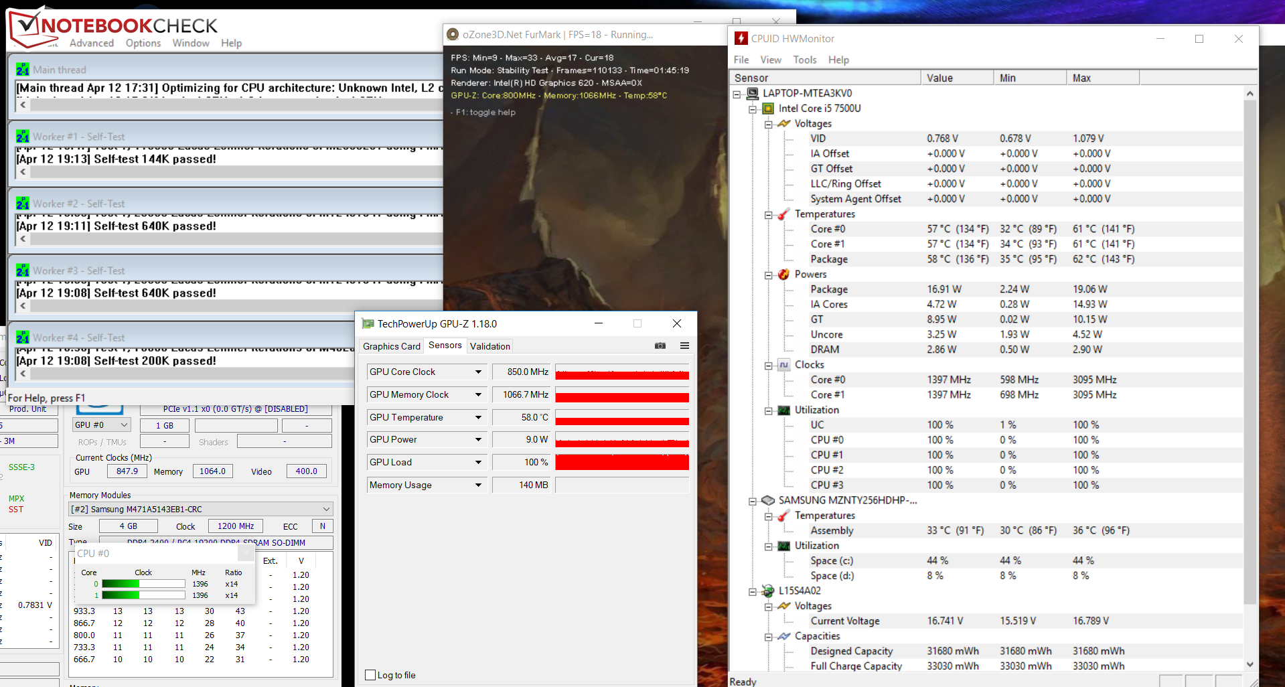Click the GPU Load red graph
This screenshot has height=687, width=1285.
click(x=622, y=462)
